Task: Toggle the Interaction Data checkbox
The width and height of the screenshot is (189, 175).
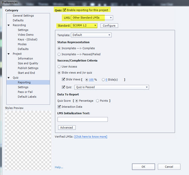Action: 59,106
